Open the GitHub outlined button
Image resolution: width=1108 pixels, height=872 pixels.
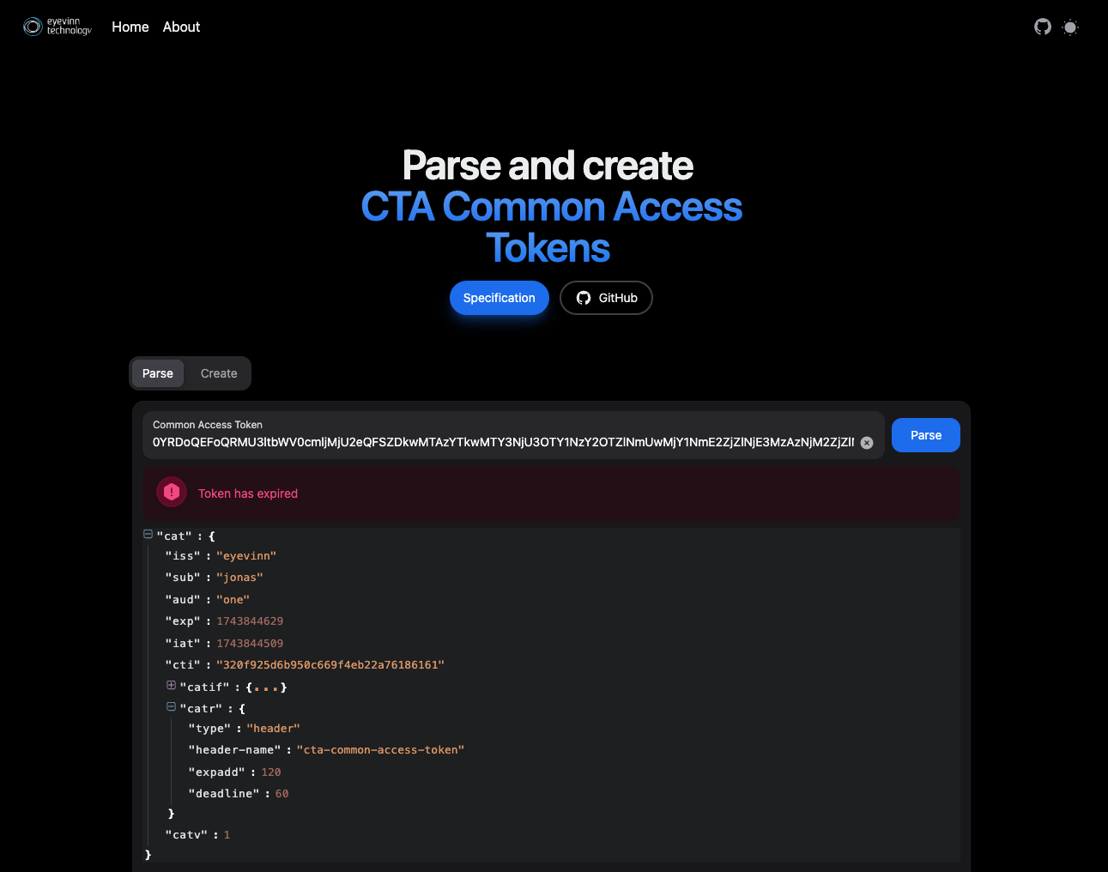pyautogui.click(x=606, y=298)
